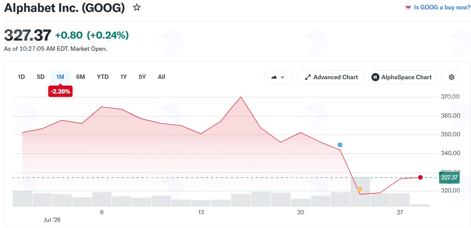Click the 20 date label on x-axis
The width and height of the screenshot is (471, 228).
[301, 212]
